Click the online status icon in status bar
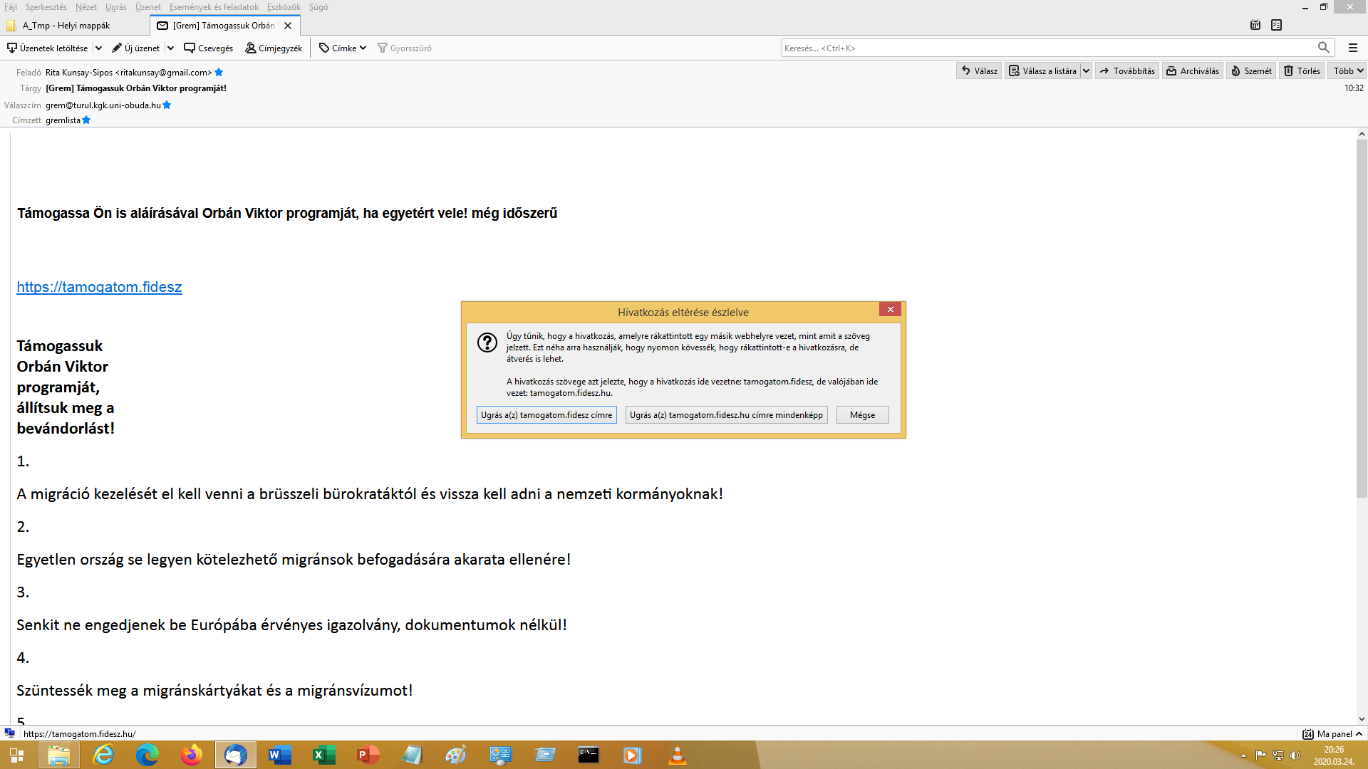Viewport: 1368px width, 769px height. pyautogui.click(x=10, y=733)
